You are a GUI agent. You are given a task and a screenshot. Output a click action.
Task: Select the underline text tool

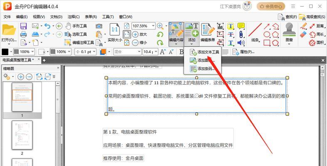click(230, 43)
